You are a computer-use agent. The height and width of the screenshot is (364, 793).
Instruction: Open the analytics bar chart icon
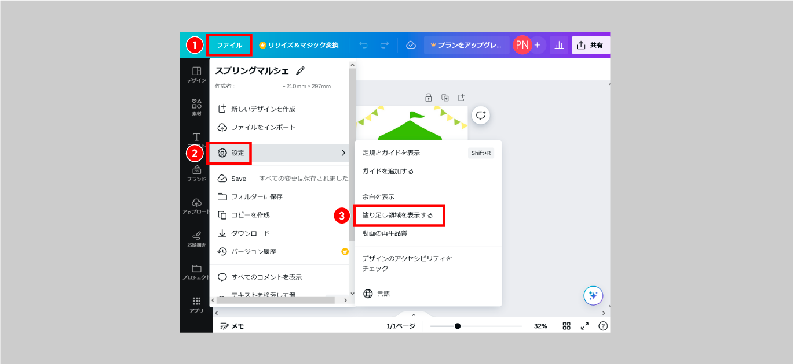559,45
